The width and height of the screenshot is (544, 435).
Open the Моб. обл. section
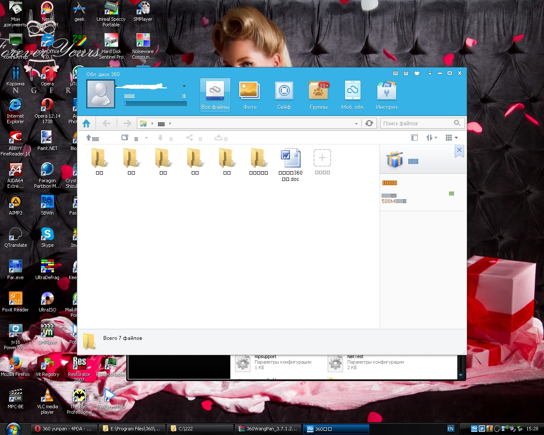(353, 95)
